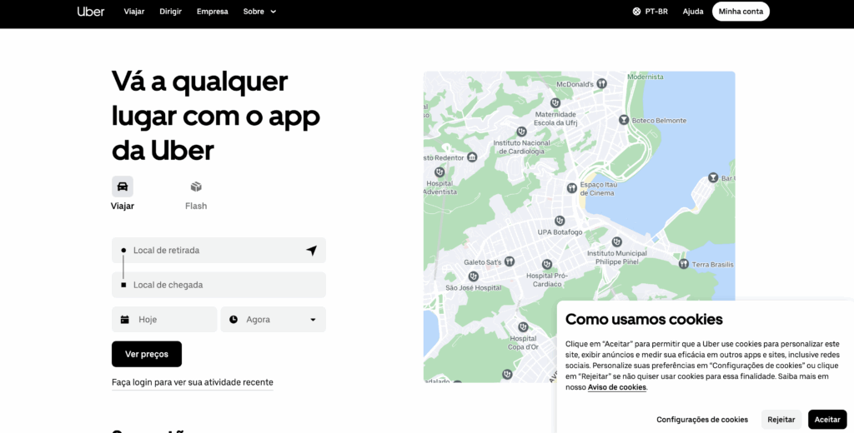Viewport: 854px width, 433px height.
Task: Click Terra Brasilis restaurant pin
Action: point(684,264)
